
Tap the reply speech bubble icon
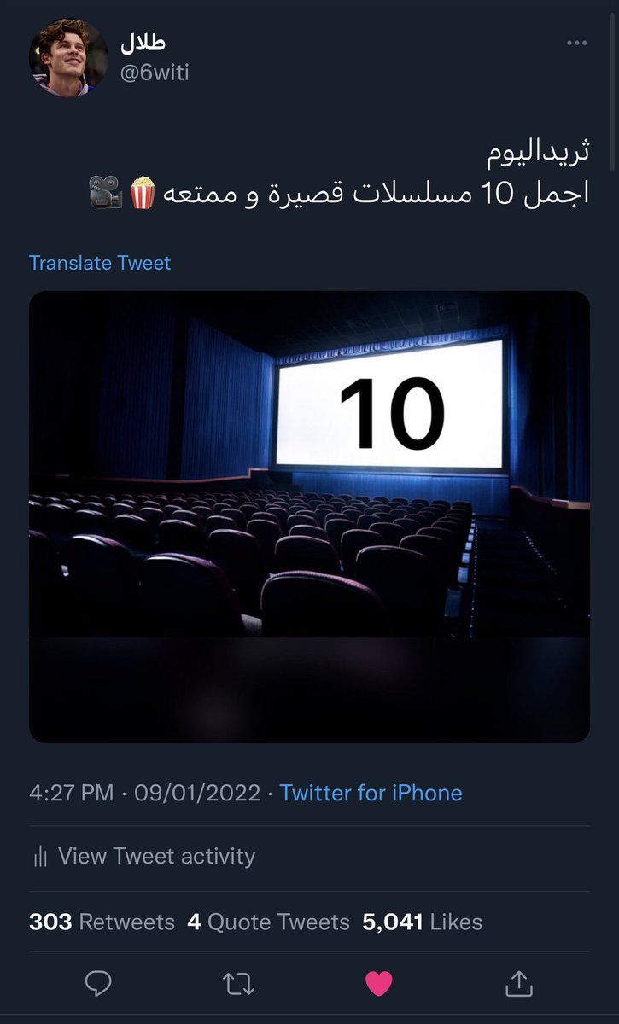pyautogui.click(x=99, y=984)
